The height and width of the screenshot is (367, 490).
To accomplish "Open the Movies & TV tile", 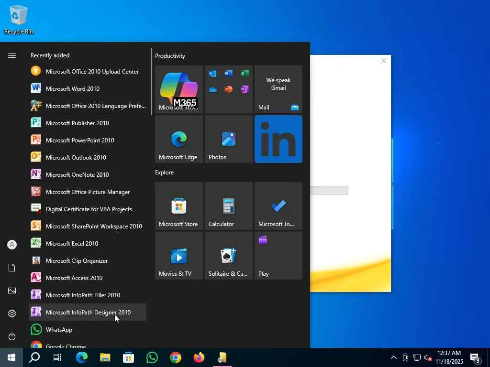I will (x=179, y=256).
